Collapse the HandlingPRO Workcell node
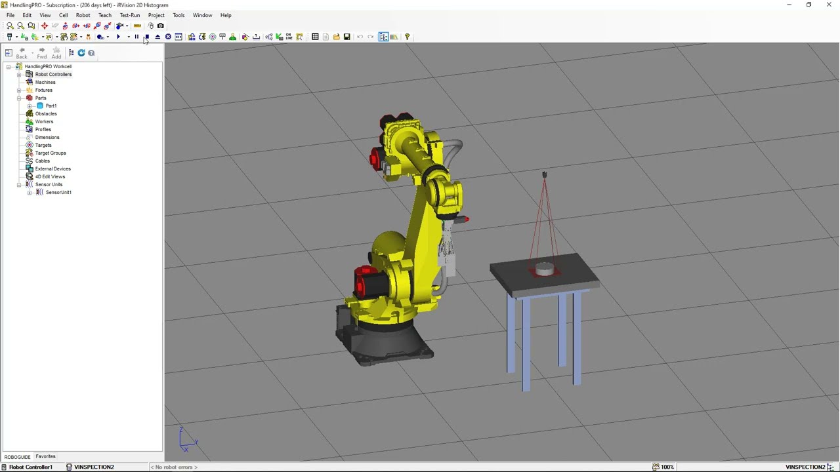The height and width of the screenshot is (472, 840). (x=9, y=66)
